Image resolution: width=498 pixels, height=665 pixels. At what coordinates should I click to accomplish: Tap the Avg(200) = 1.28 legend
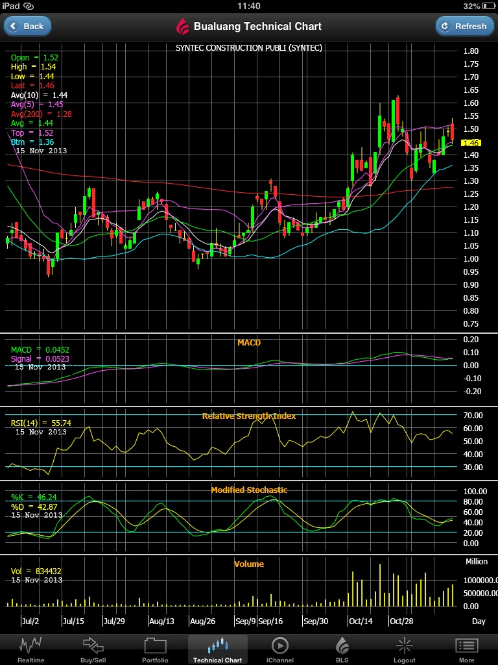coord(41,114)
